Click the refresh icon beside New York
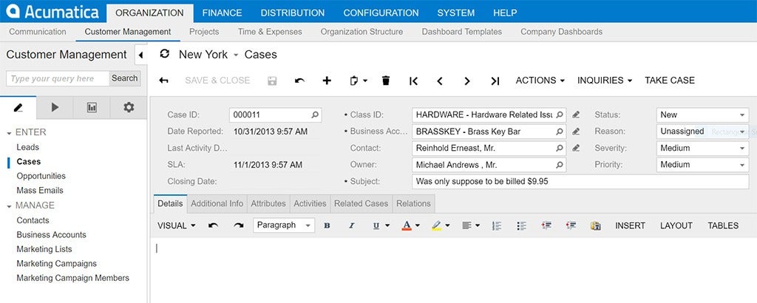The height and width of the screenshot is (303, 757). pyautogui.click(x=165, y=54)
